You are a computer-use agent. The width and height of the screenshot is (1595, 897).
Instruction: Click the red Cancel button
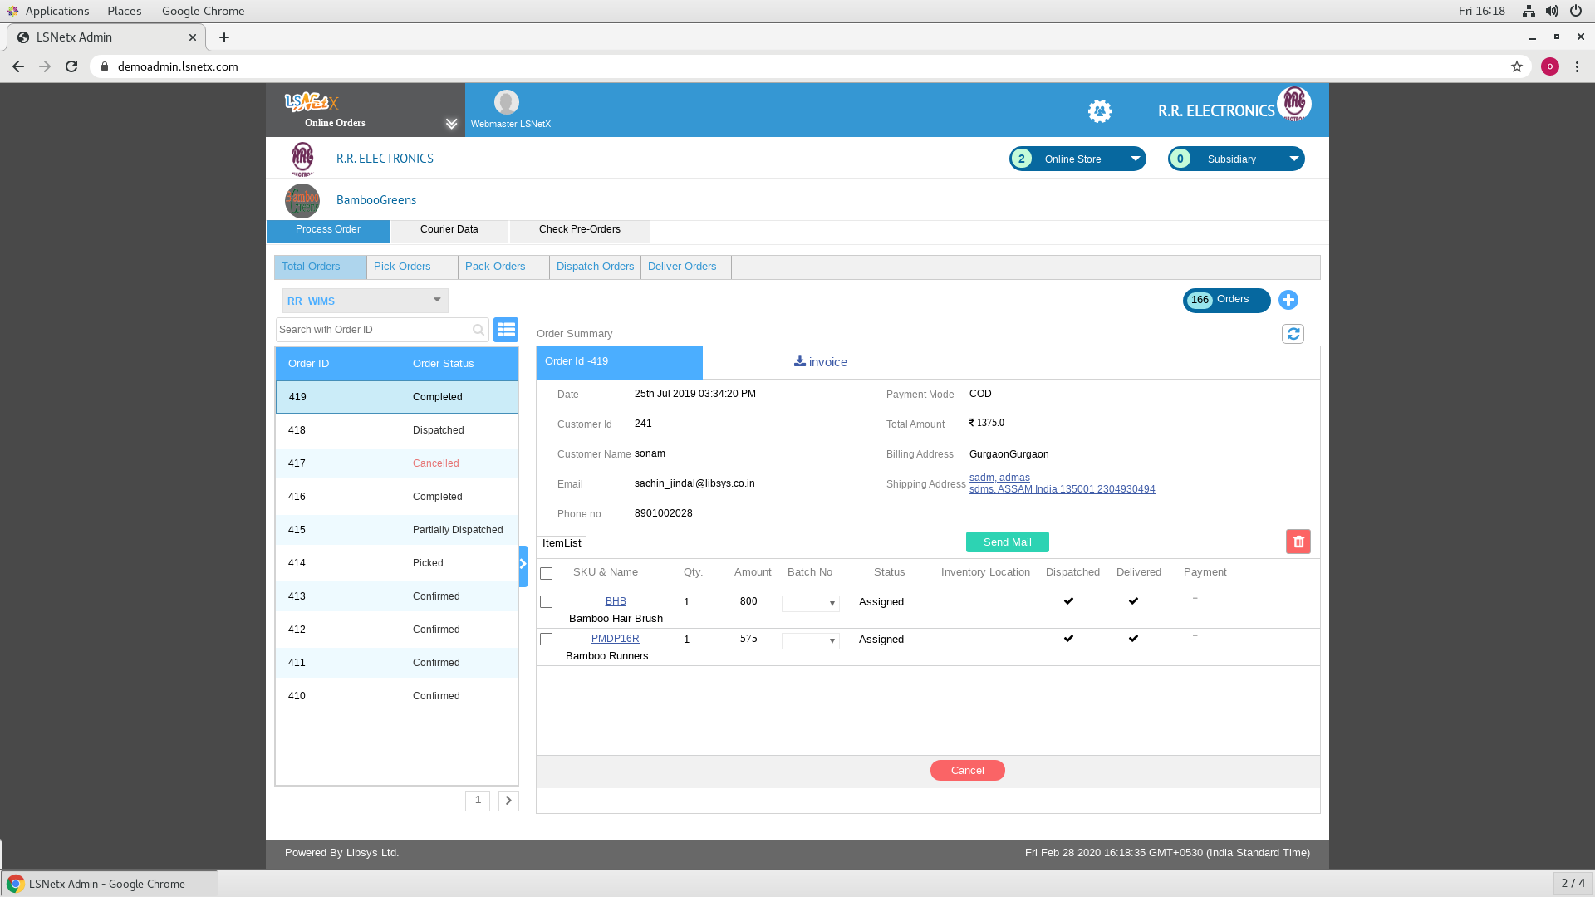point(967,770)
